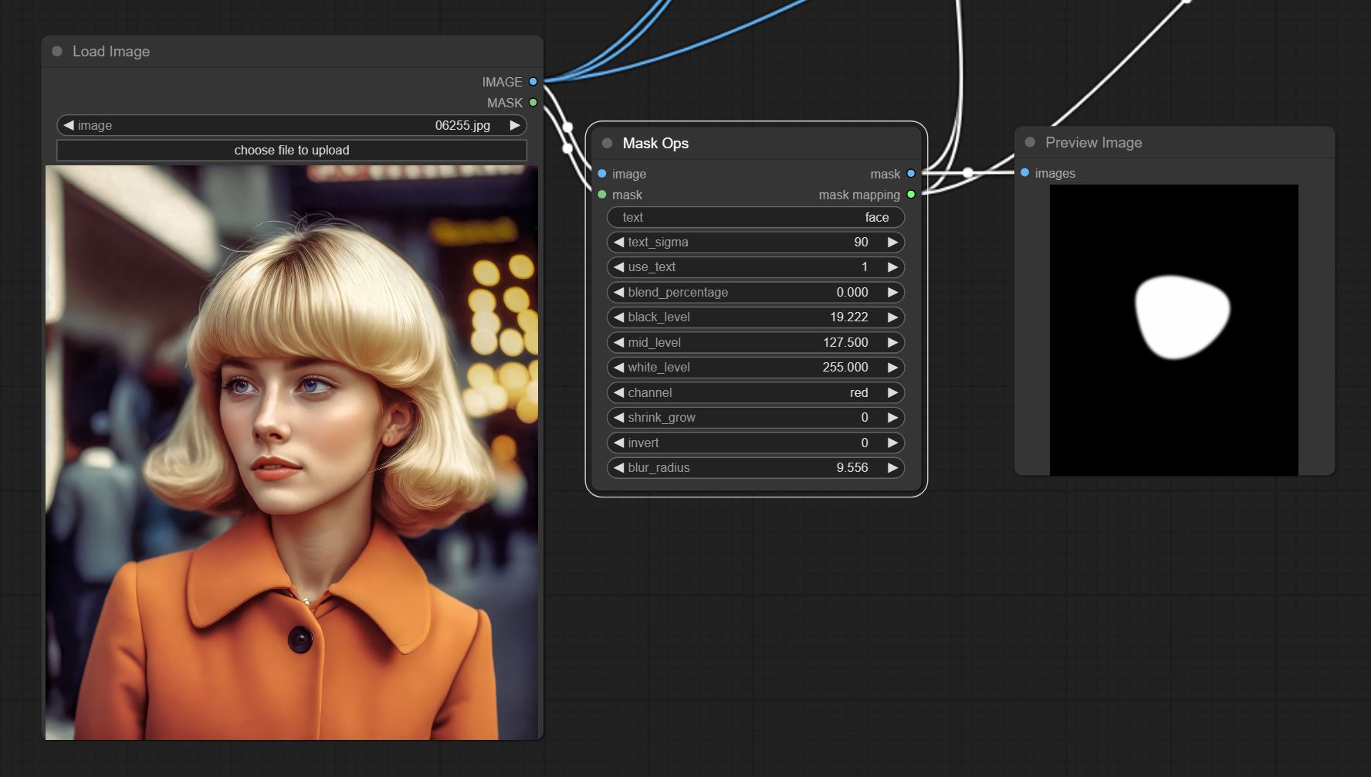Select previous image file with left arrow
Viewport: 1371px width, 777px height.
69,125
